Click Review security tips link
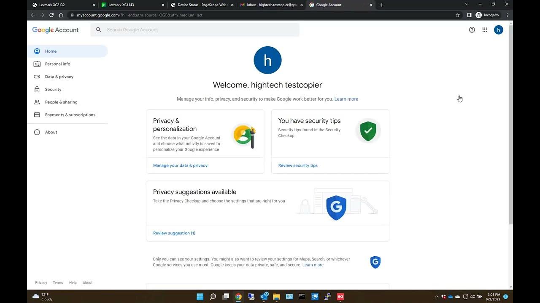The width and height of the screenshot is (540, 303). [x=298, y=165]
